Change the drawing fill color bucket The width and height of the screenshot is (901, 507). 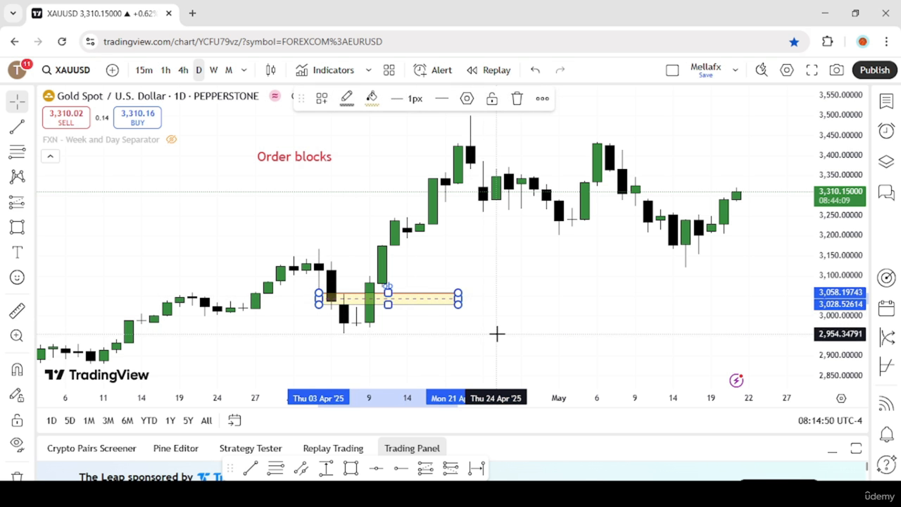pos(372,99)
